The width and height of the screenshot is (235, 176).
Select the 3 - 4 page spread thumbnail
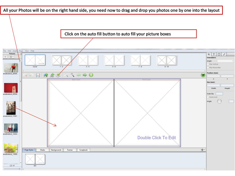[x=88, y=60]
